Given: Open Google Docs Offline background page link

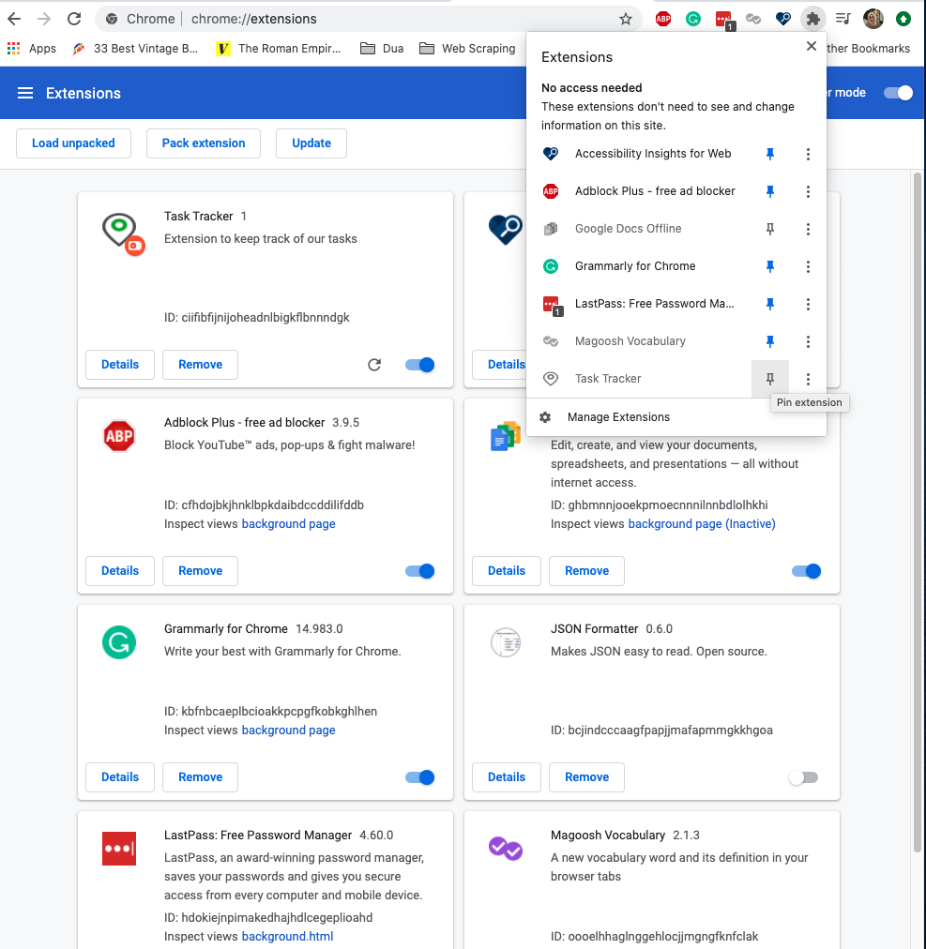Looking at the screenshot, I should [702, 523].
